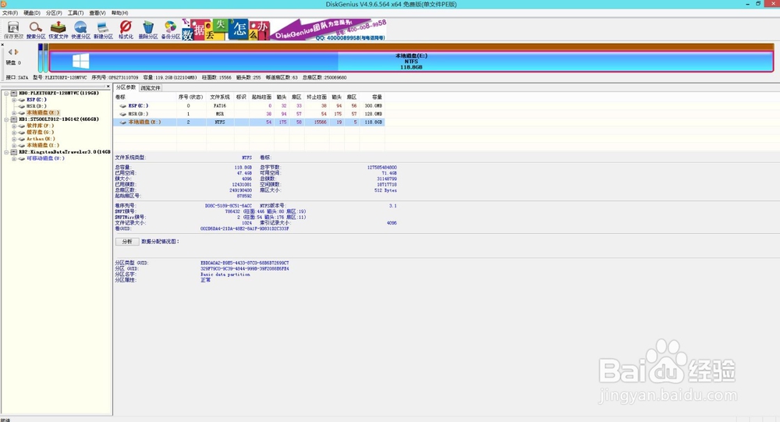Close the disk map panel with the X
Viewport: 780px width, 422px height.
coord(2,45)
